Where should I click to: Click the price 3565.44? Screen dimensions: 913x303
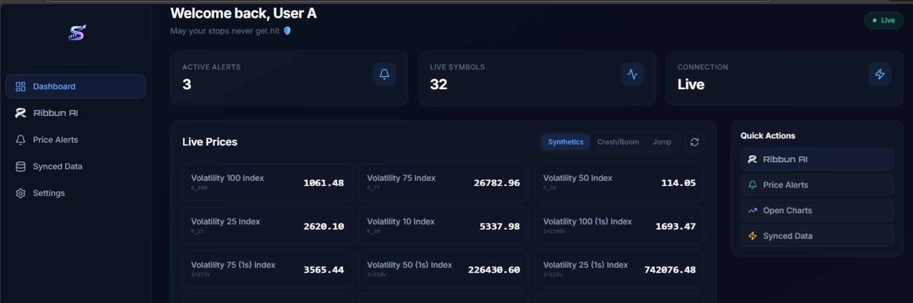click(x=324, y=270)
